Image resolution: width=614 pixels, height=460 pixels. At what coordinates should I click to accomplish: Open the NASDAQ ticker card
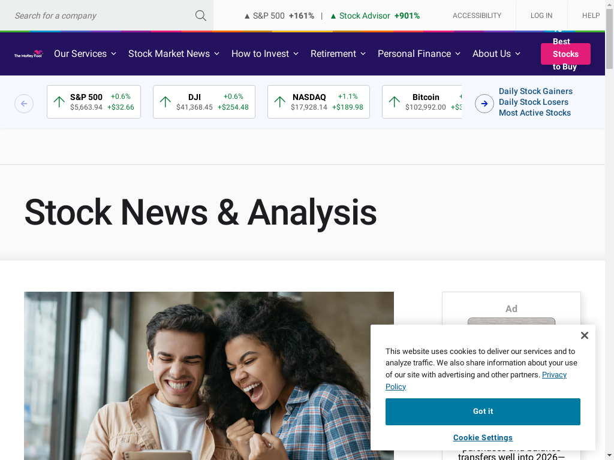click(x=318, y=102)
